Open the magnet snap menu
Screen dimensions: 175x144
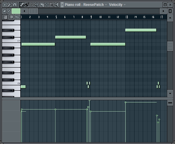(x=15, y=5)
